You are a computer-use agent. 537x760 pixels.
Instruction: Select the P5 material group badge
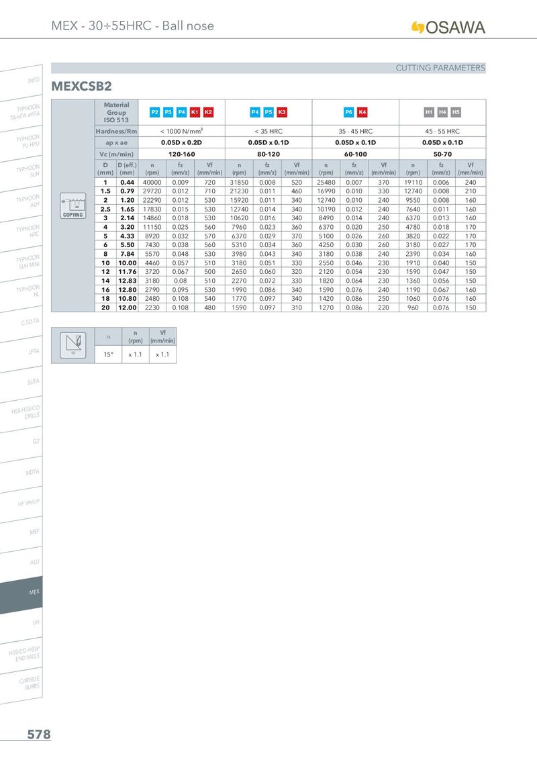tap(268, 112)
